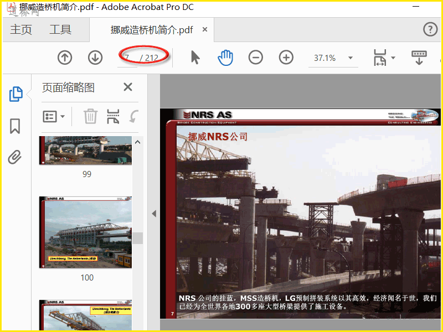This screenshot has height=332, width=443.
Task: Open the attachments paperclip panel
Action: point(15,157)
